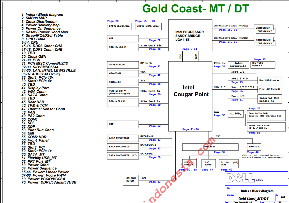The height and width of the screenshot is (203, 289).
Task: Open the "Page 34" PCIe 1x reference
Action: pyautogui.click(x=220, y=66)
